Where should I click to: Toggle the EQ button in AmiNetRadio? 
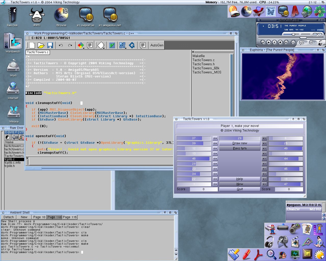click(315, 34)
